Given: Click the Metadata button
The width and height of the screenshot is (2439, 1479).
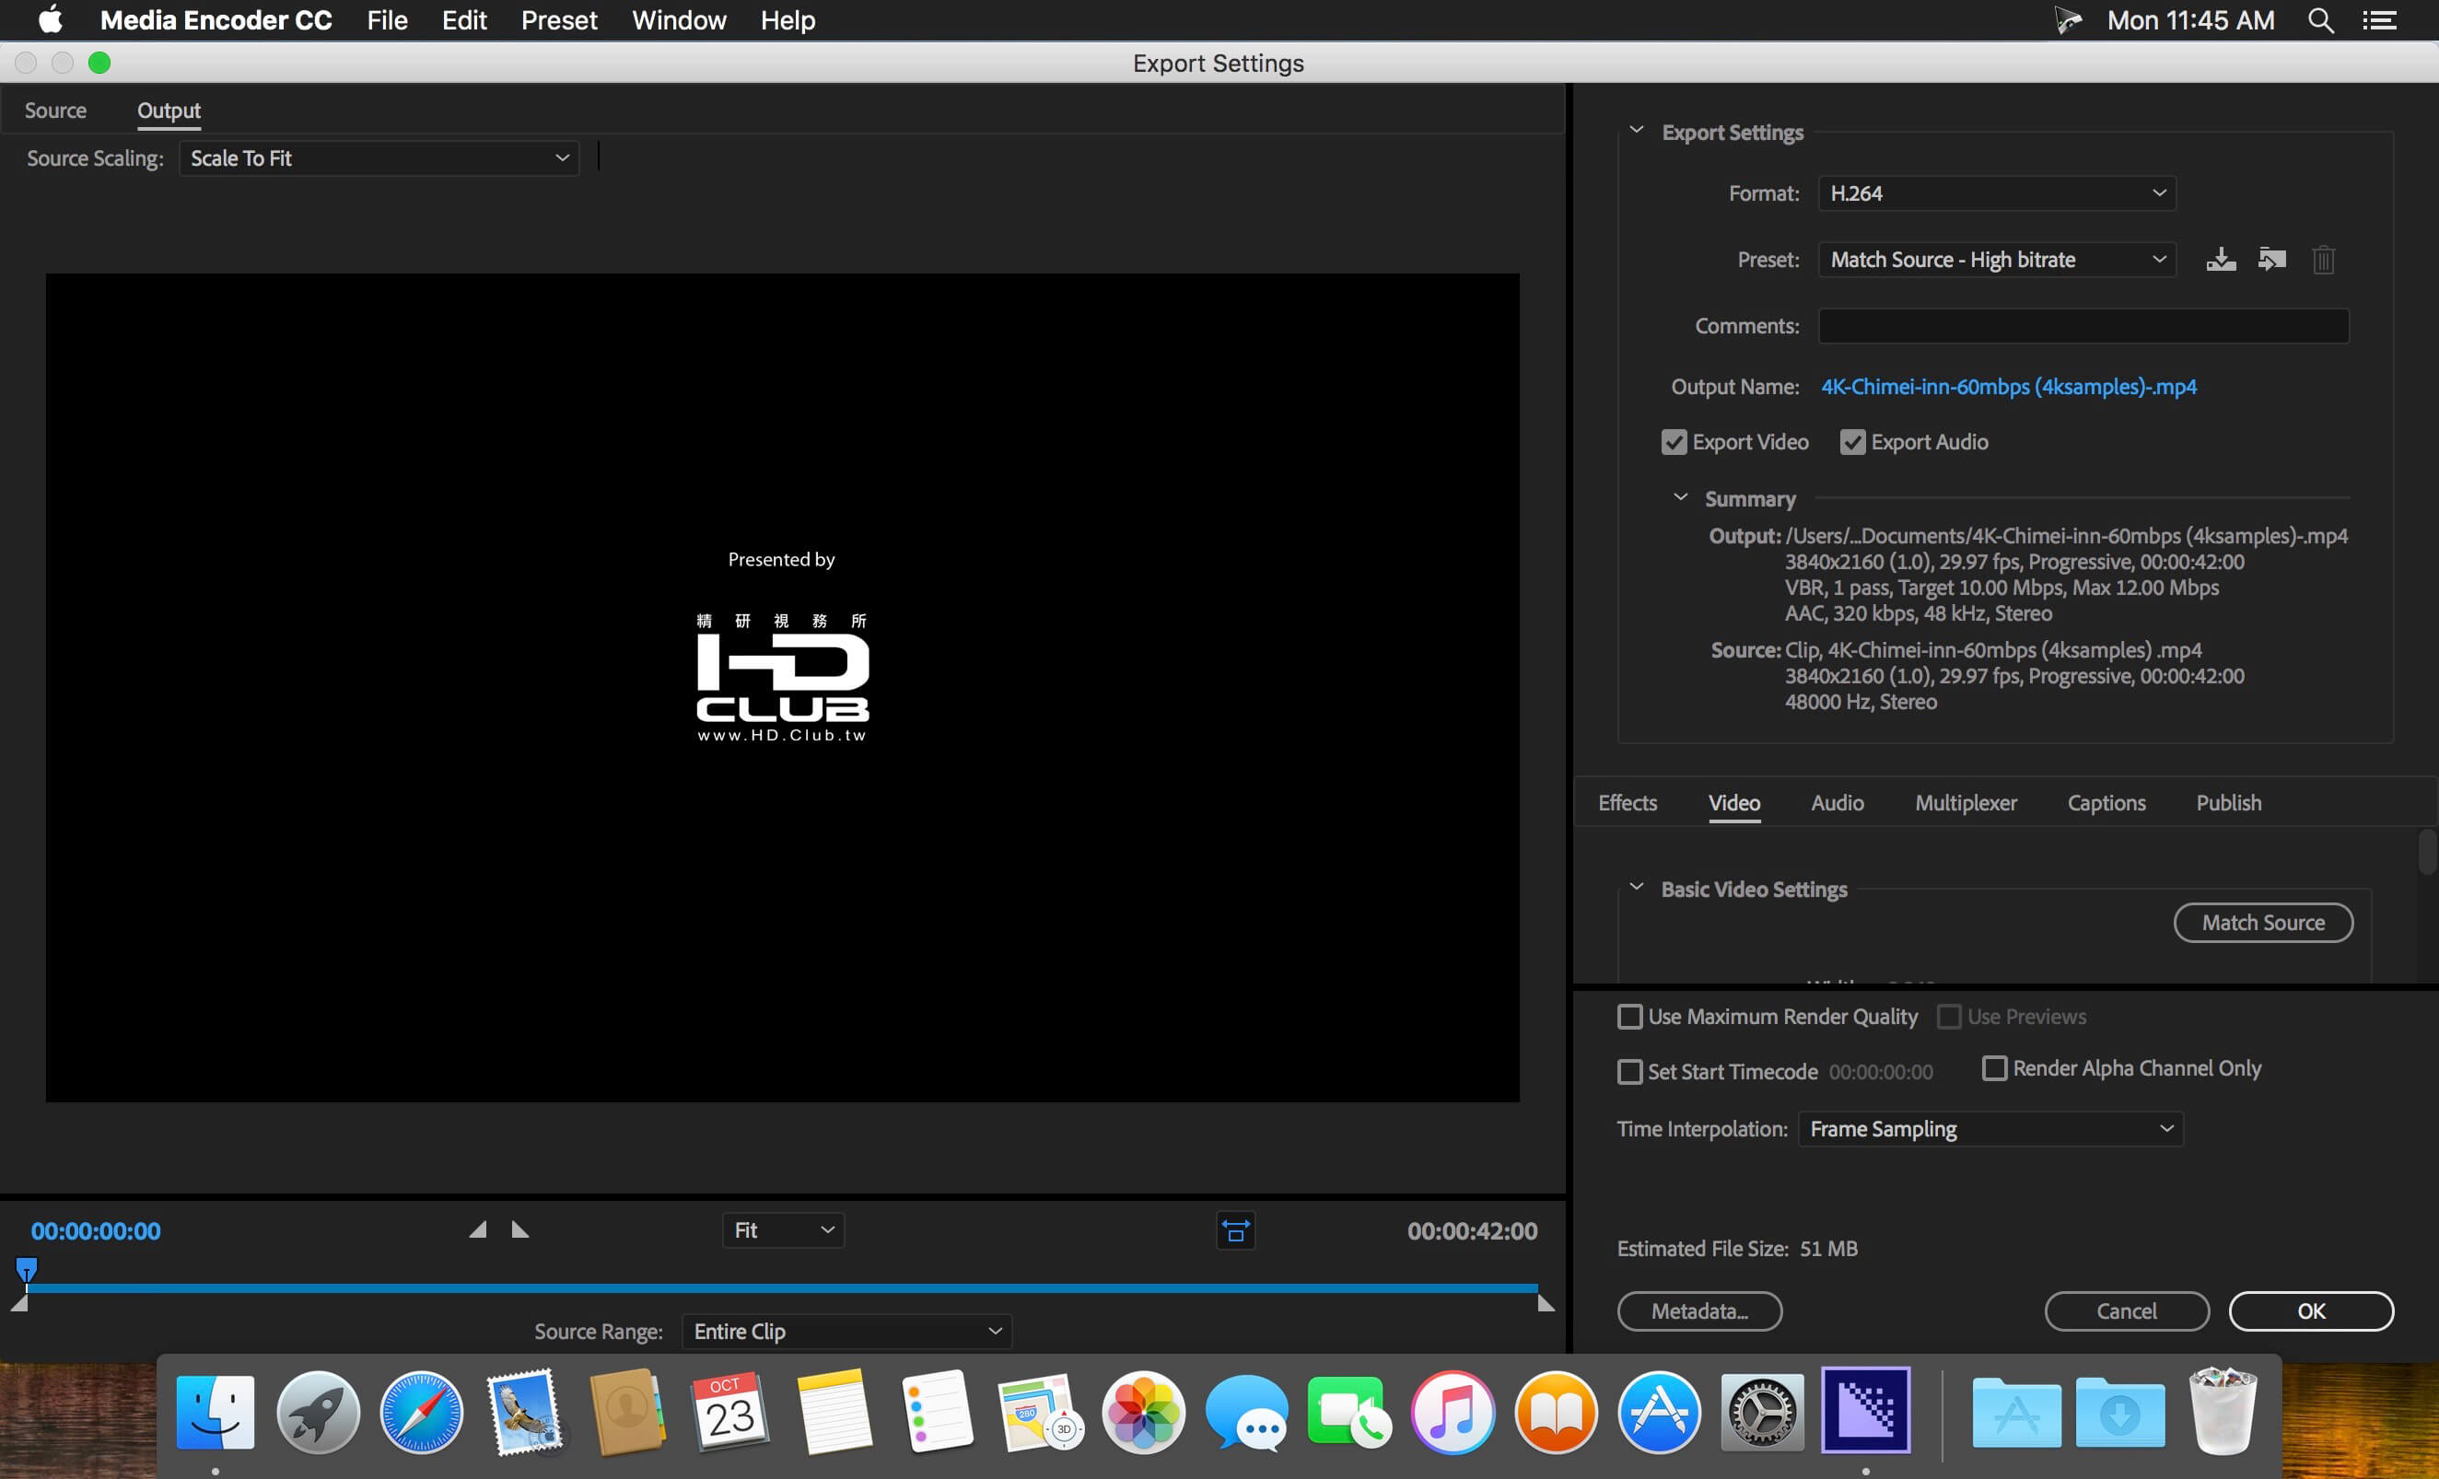Looking at the screenshot, I should (x=1700, y=1310).
